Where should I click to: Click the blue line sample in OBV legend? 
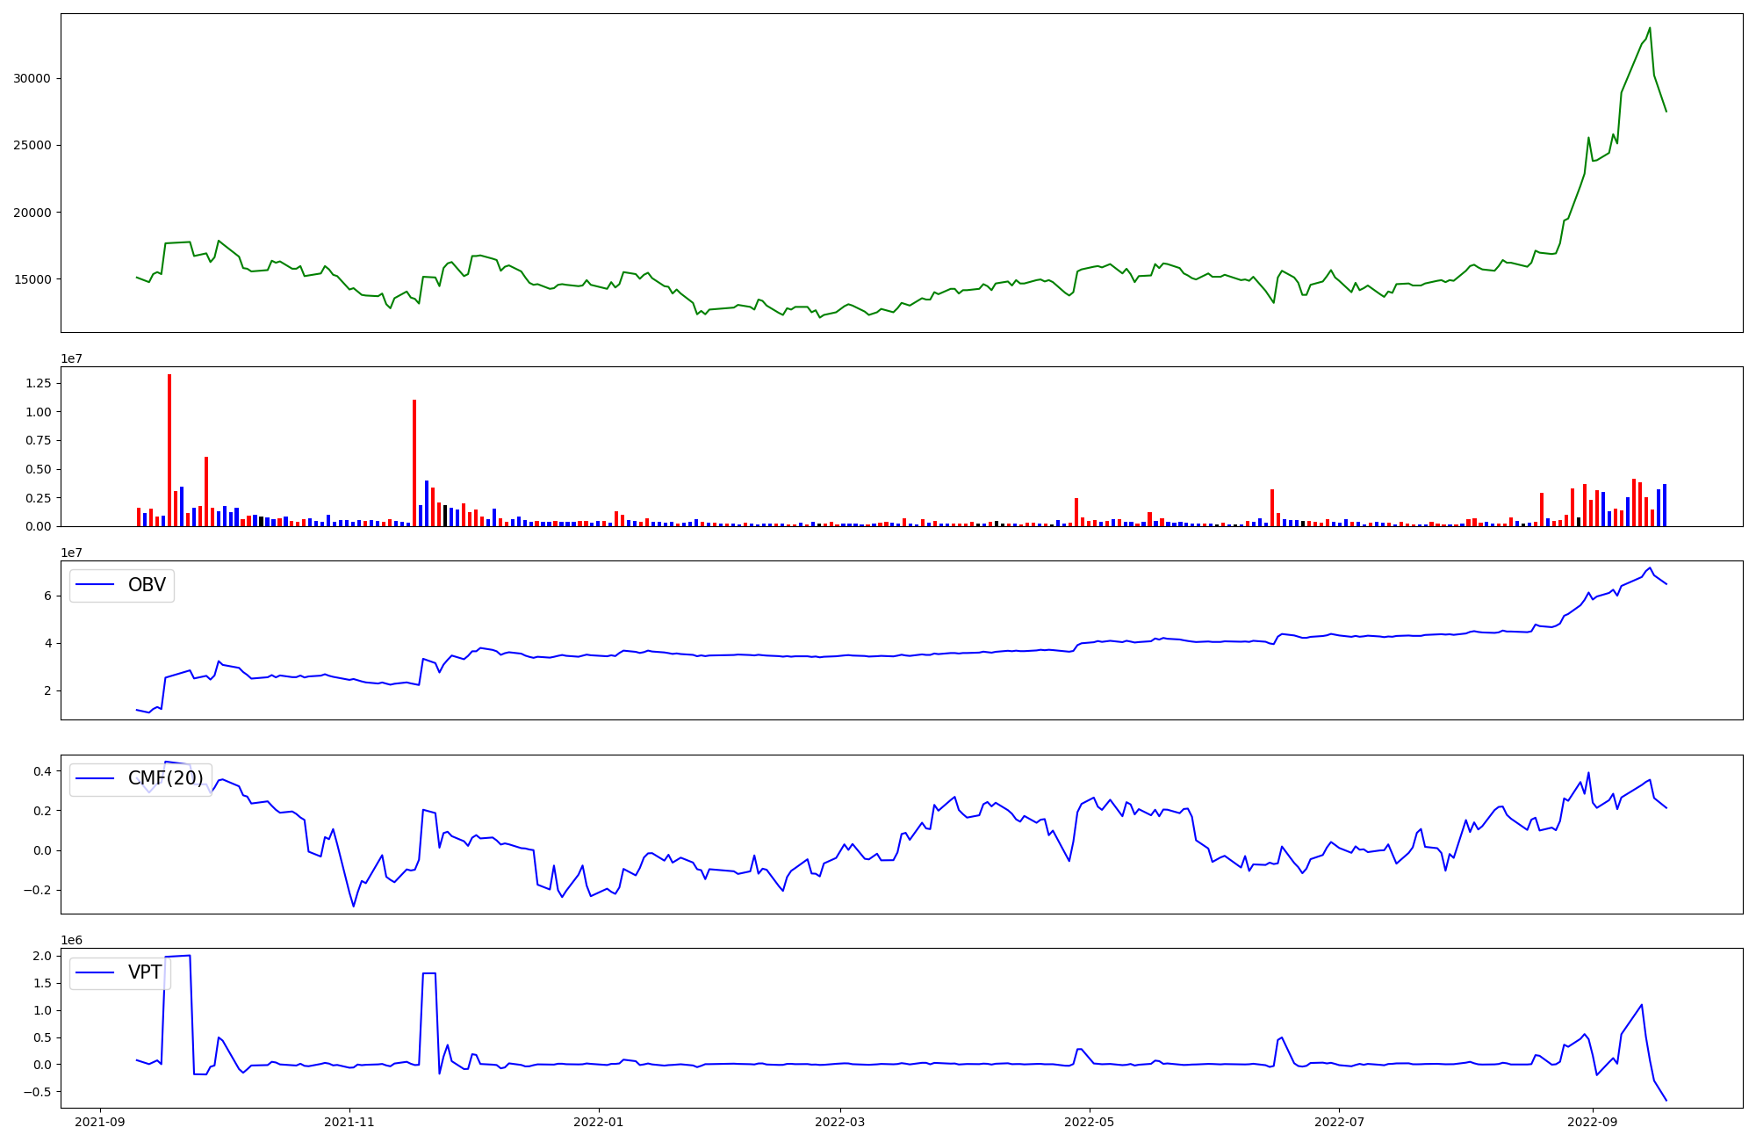96,585
